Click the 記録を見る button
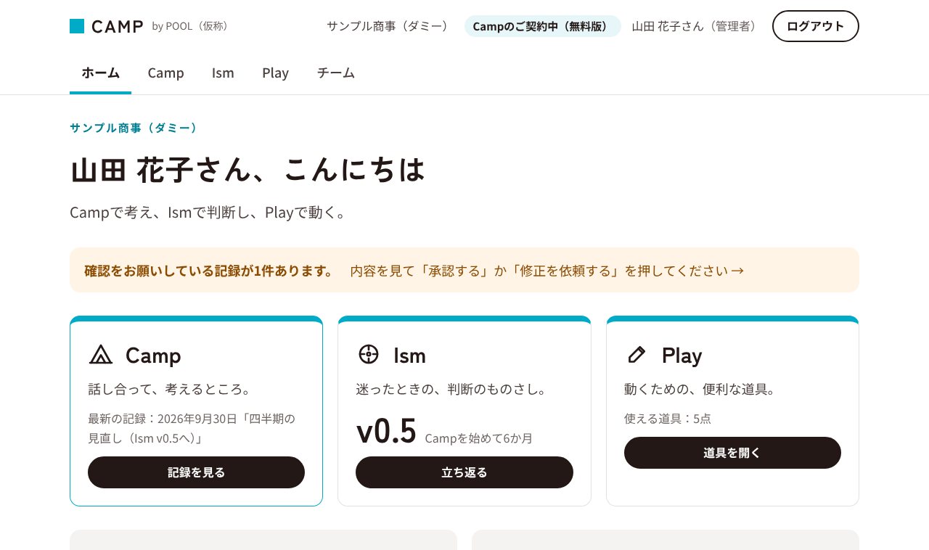Screen dimensions: 929x550 (196, 472)
